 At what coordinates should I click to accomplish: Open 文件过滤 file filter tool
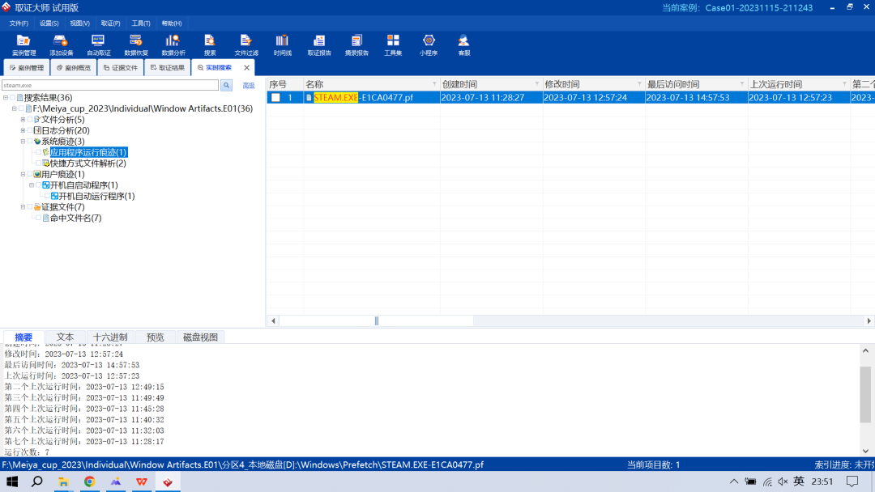[246, 45]
